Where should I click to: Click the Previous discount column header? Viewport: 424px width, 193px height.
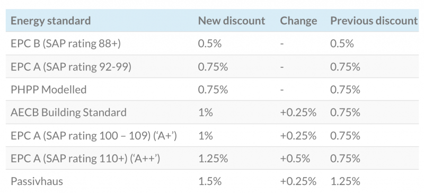(x=374, y=21)
